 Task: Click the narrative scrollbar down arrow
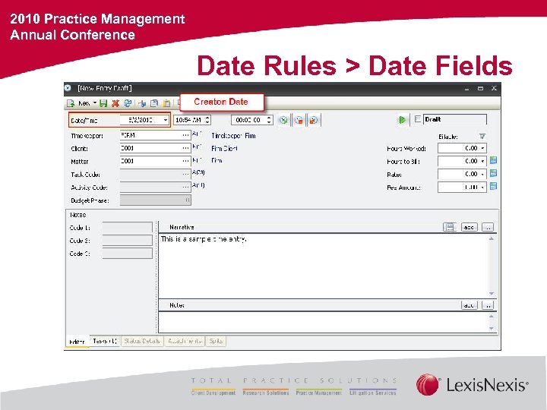click(x=492, y=294)
